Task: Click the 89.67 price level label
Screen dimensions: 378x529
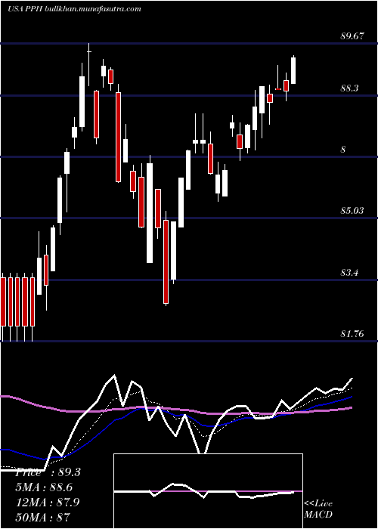Action: pyautogui.click(x=352, y=36)
